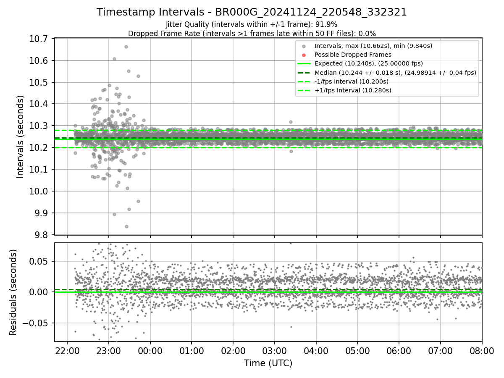The image size is (504, 378).
Task: Click the 08:00 time tick label
Action: pos(482,350)
